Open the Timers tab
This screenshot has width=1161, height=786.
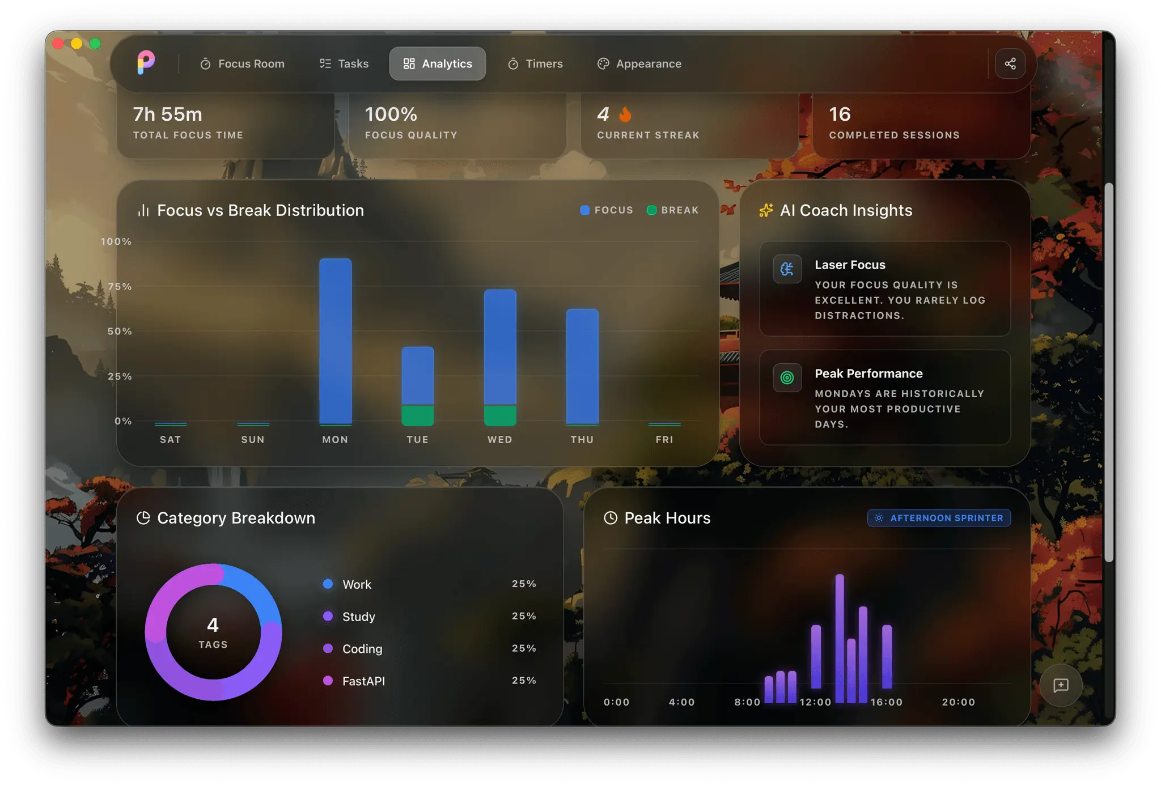(535, 63)
